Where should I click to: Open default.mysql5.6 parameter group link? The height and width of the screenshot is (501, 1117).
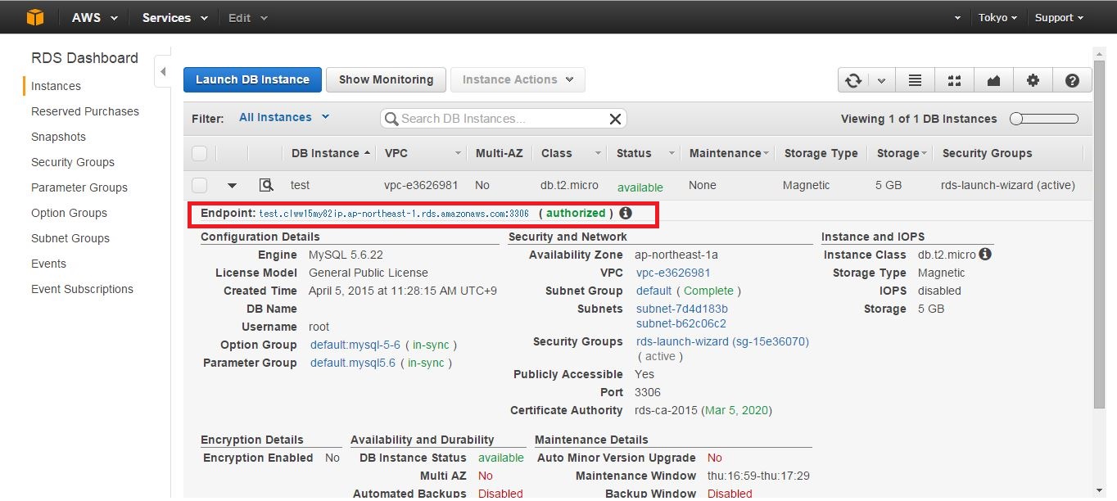point(353,363)
